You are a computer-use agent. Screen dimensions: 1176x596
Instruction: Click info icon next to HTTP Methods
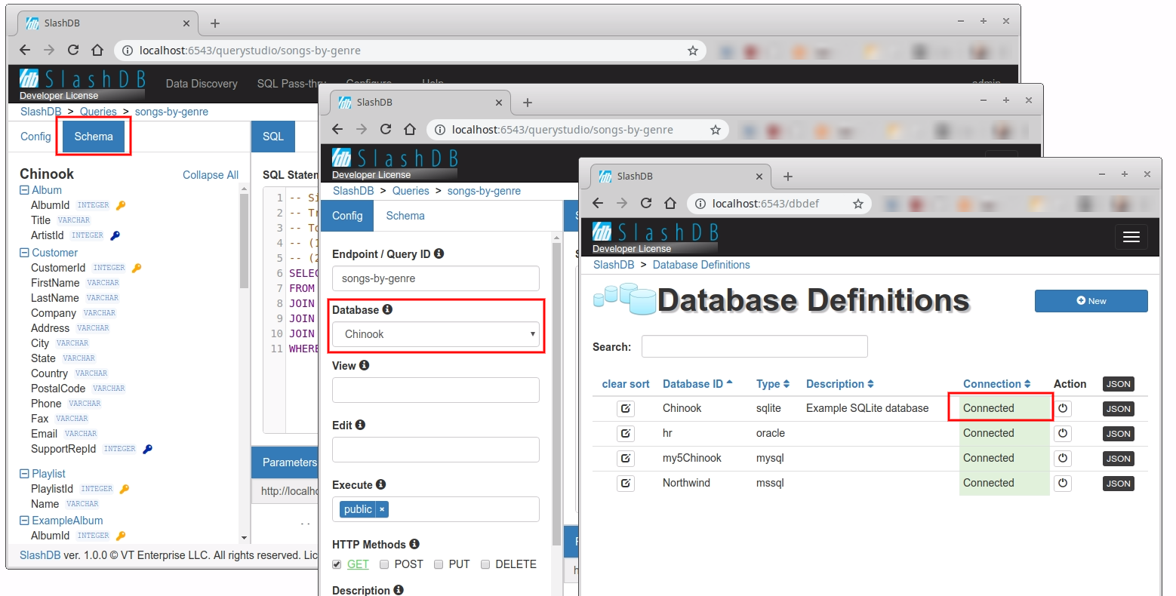[414, 544]
